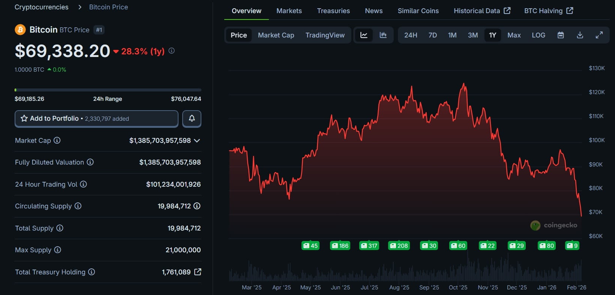Switch to line chart view icon
The width and height of the screenshot is (615, 295).
[364, 35]
